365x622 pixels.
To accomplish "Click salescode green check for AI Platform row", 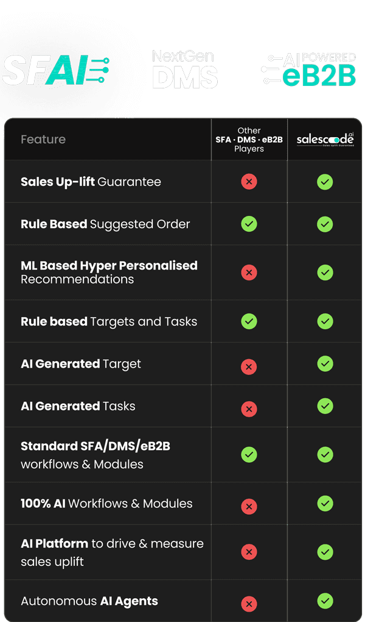I will pos(325,551).
